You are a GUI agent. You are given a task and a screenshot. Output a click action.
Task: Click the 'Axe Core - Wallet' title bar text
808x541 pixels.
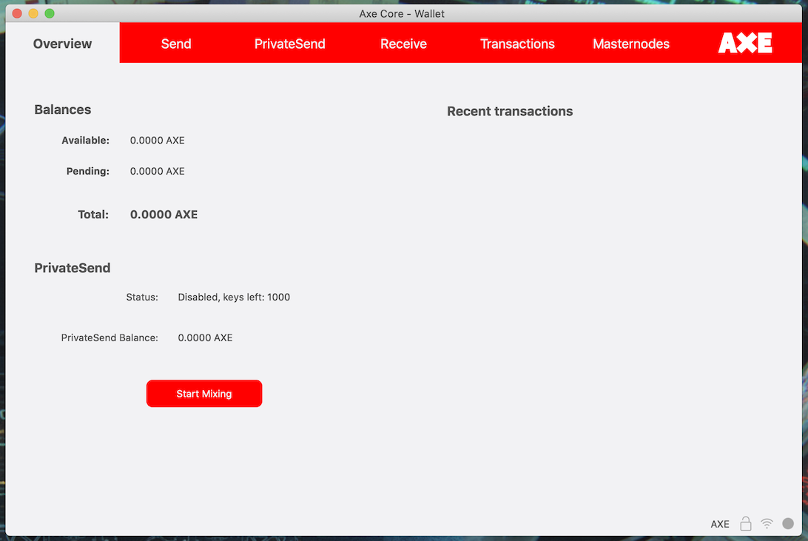click(402, 14)
